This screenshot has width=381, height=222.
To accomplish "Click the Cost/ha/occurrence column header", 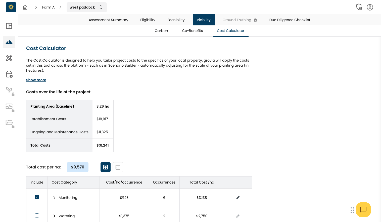I will pyautogui.click(x=124, y=182).
